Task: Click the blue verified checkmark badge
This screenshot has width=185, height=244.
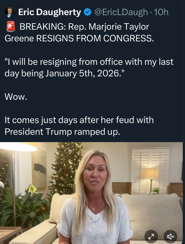Action: tap(87, 12)
